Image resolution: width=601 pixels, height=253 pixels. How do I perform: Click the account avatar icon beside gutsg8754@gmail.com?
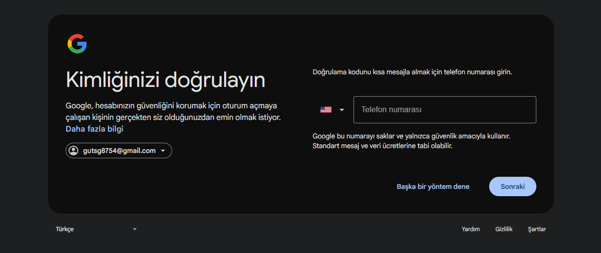[x=73, y=151]
